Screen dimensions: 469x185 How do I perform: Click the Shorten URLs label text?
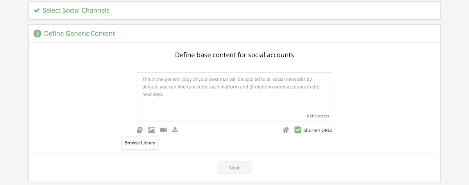coord(318,130)
